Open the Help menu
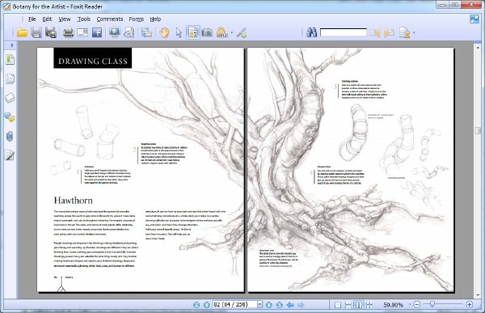Viewport: 485px width, 313px height. 155,19
